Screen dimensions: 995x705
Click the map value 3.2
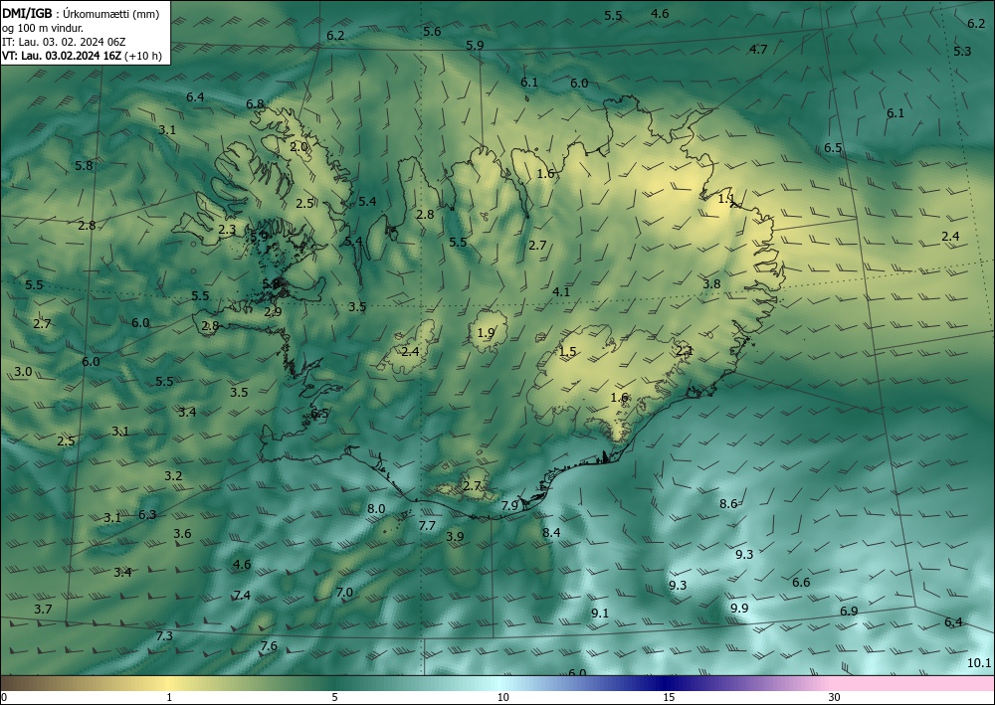173,476
